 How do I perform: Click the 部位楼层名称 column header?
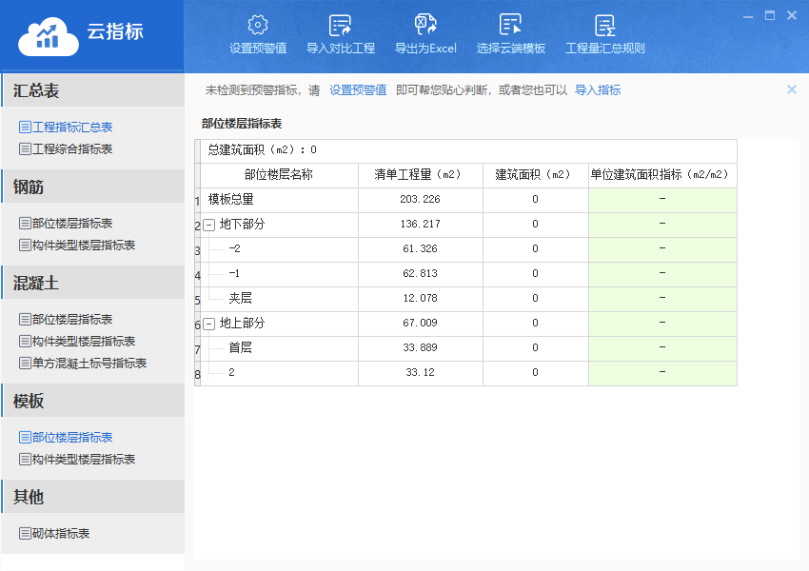(x=279, y=175)
